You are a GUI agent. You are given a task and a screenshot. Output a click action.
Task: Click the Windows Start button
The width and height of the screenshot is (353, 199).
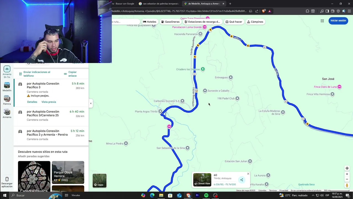(x=5, y=195)
